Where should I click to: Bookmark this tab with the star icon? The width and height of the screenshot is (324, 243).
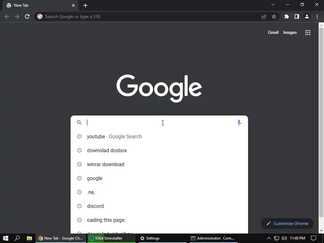click(274, 16)
